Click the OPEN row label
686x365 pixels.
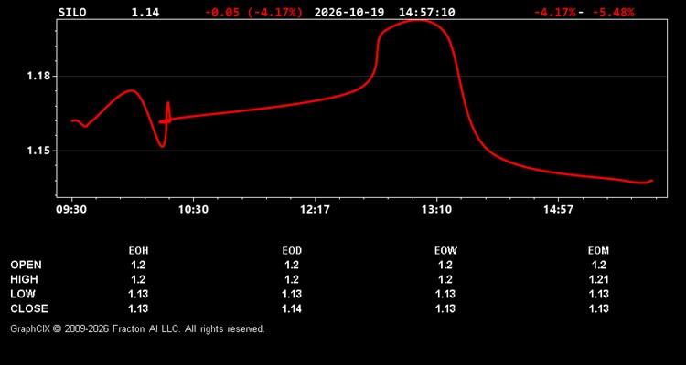point(27,265)
